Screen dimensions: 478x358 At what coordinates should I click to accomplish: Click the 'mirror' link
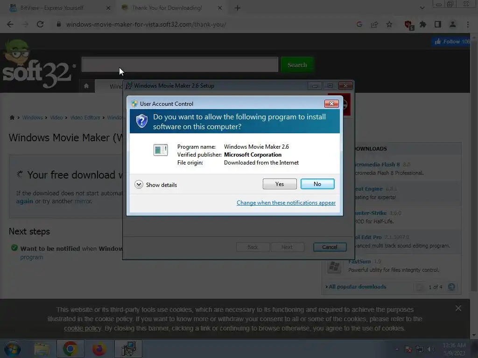pos(83,201)
